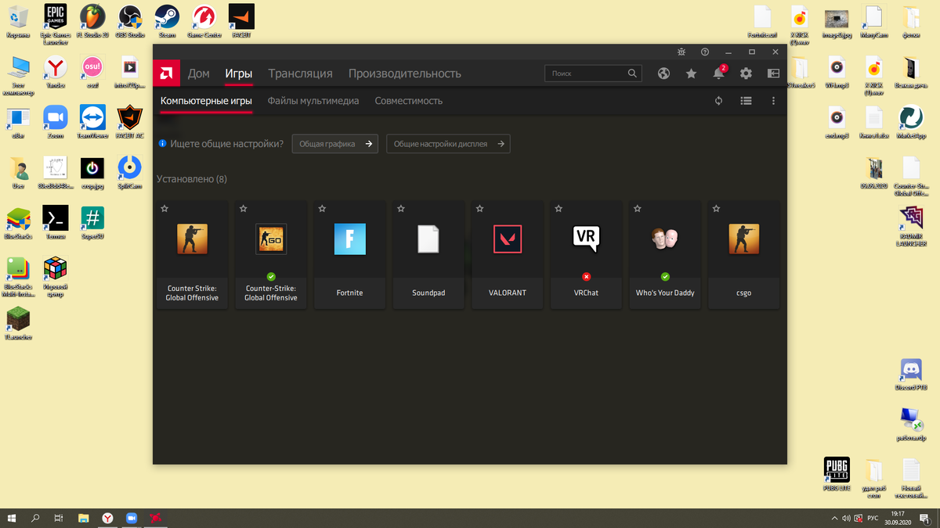This screenshot has width=940, height=528.
Task: Switch to Файлы мультимедиа subtab
Action: coord(313,101)
